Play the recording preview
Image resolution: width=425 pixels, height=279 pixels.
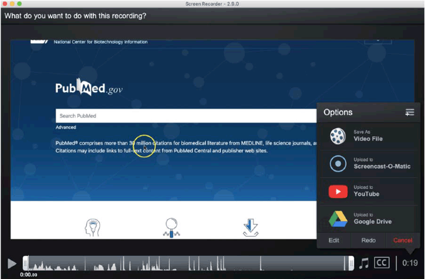click(12, 263)
